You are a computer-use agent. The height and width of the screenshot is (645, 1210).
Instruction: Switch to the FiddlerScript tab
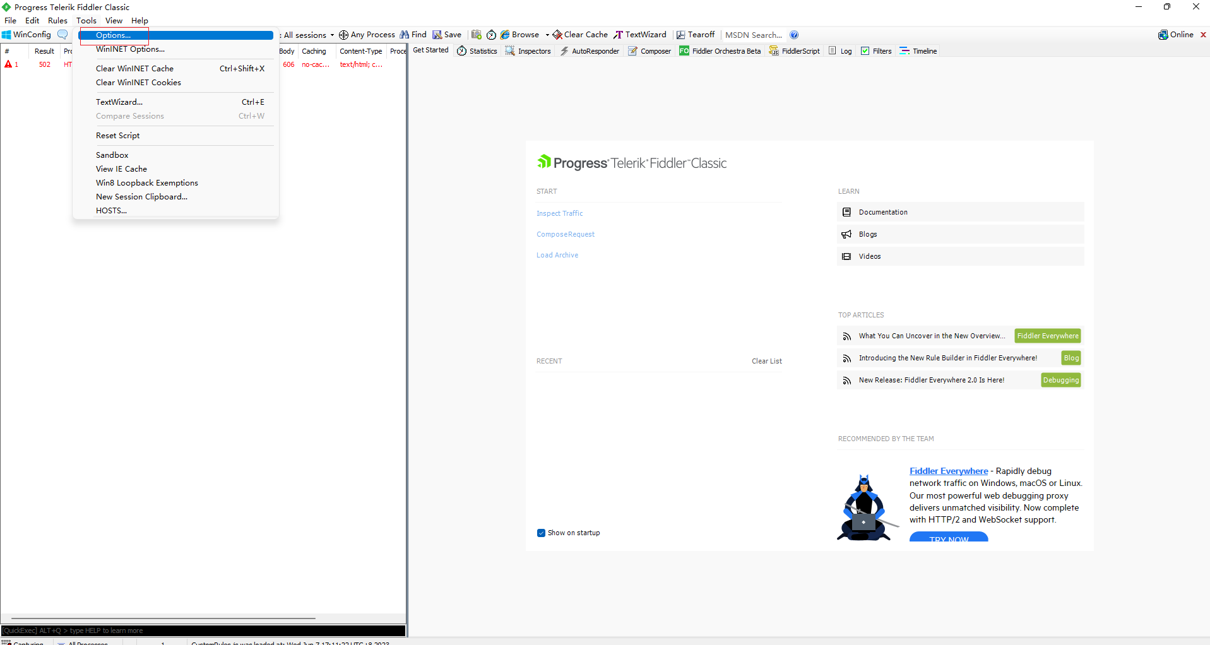point(795,50)
